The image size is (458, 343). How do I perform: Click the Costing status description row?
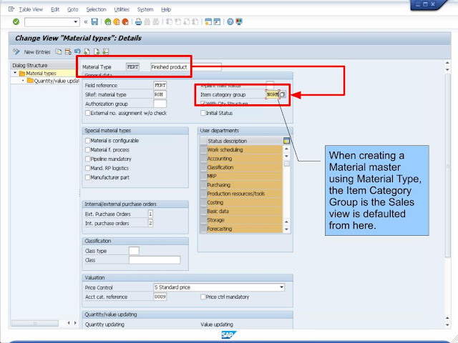[x=245, y=202]
